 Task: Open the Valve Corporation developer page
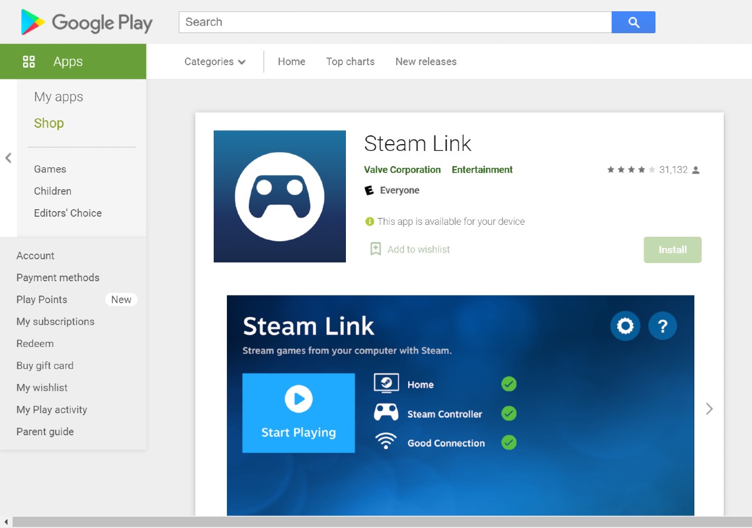(x=402, y=170)
